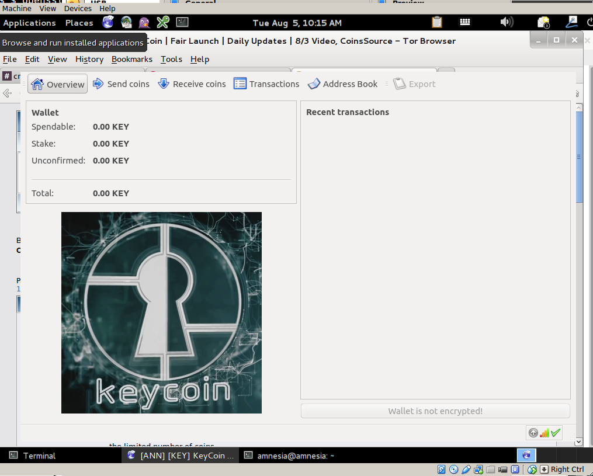Viewport: 593px width, 476px height.
Task: Open the Tor Browser Tools menu
Action: click(171, 60)
